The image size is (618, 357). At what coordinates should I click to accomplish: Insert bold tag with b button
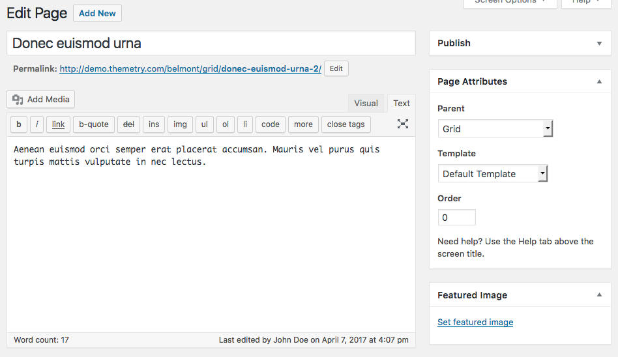point(19,124)
